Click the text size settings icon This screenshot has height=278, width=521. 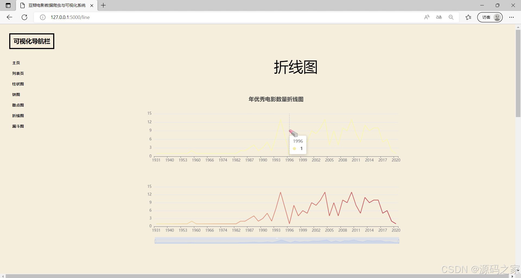[x=439, y=17]
